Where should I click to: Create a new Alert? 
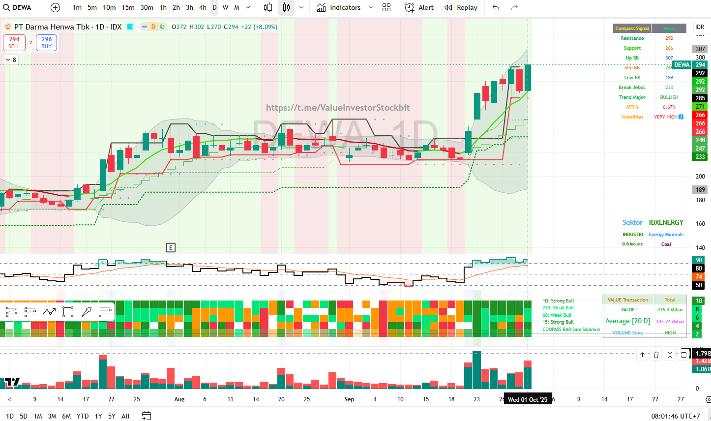point(419,7)
